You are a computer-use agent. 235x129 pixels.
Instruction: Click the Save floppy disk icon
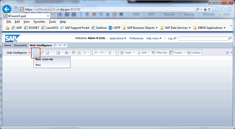pyautogui.click(x=47, y=53)
